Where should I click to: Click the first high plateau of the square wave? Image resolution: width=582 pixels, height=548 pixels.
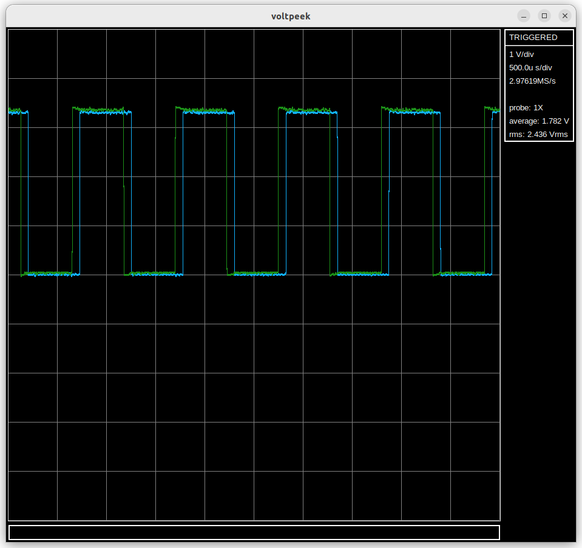102,111
